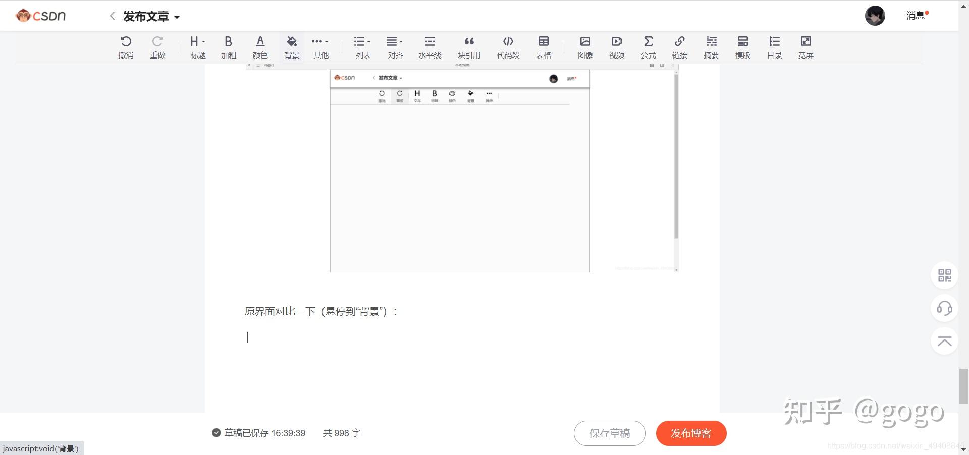This screenshot has width=969, height=455.
Task: Open the List (列表) dropdown
Action: [x=363, y=47]
